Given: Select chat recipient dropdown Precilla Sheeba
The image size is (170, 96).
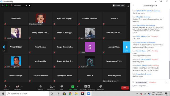Looking at the screenshot, I should point(142,82).
